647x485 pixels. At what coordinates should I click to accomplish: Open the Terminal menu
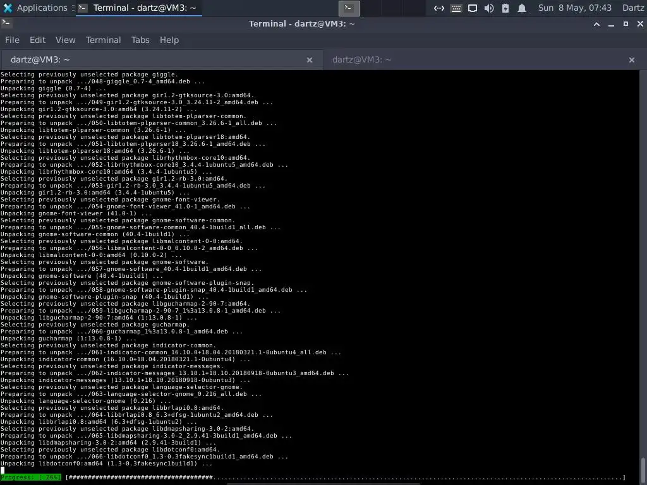coord(103,40)
